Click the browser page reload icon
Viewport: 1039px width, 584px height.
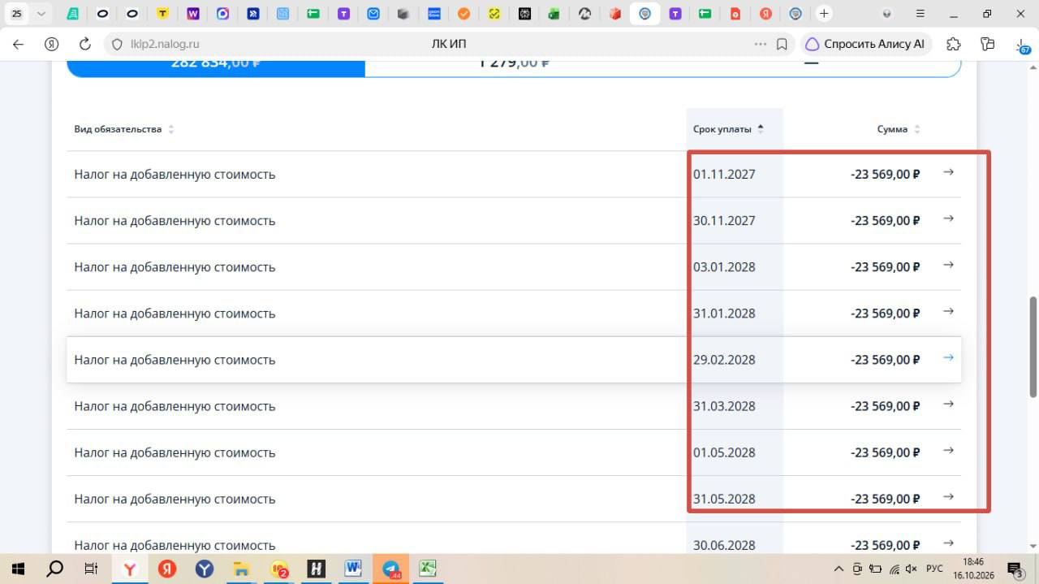pos(84,44)
